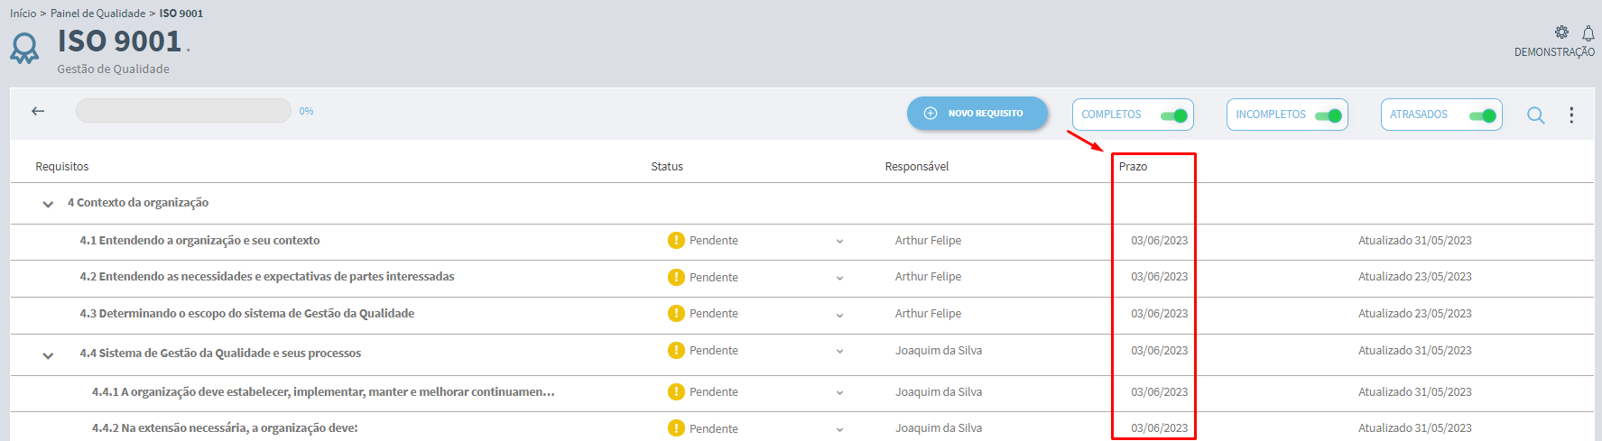This screenshot has height=441, width=1602.
Task: Click the yellow pending icon for requirement 4.1
Action: pos(676,240)
